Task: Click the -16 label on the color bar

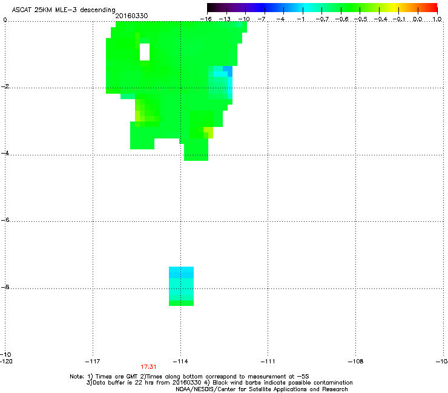Action: pos(206,19)
